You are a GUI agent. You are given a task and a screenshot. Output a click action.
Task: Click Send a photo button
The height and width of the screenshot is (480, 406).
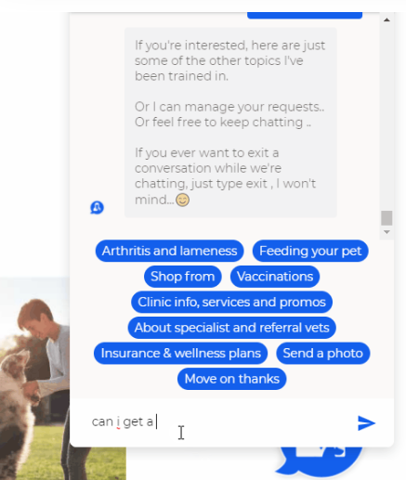pos(322,353)
